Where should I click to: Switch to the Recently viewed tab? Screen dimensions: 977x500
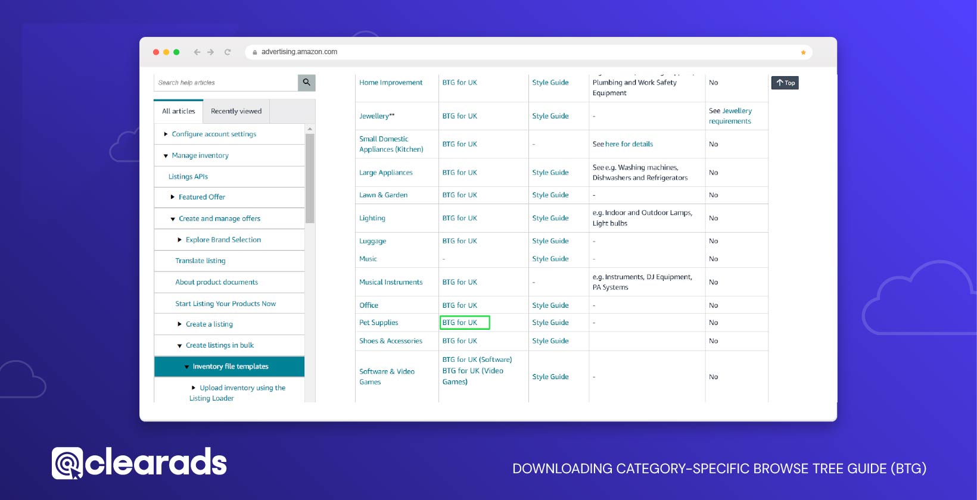[x=237, y=111]
